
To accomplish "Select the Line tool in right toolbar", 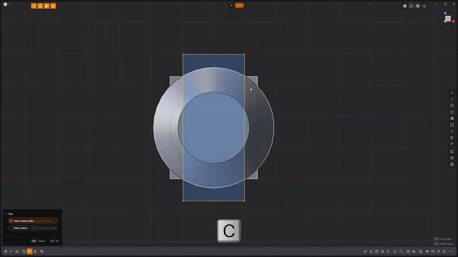I will tap(452, 93).
